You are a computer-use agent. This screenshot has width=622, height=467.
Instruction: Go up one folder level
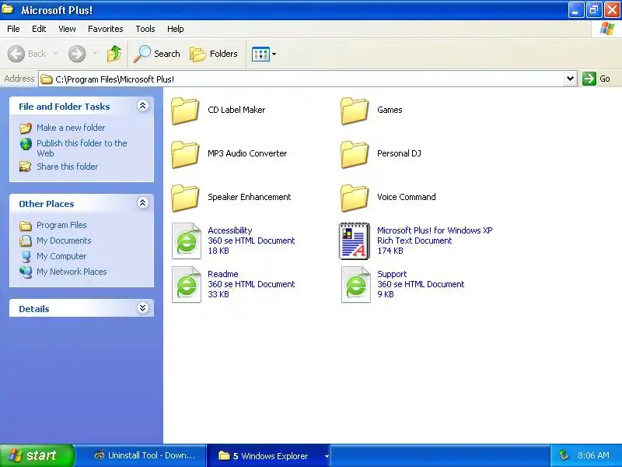tap(114, 54)
